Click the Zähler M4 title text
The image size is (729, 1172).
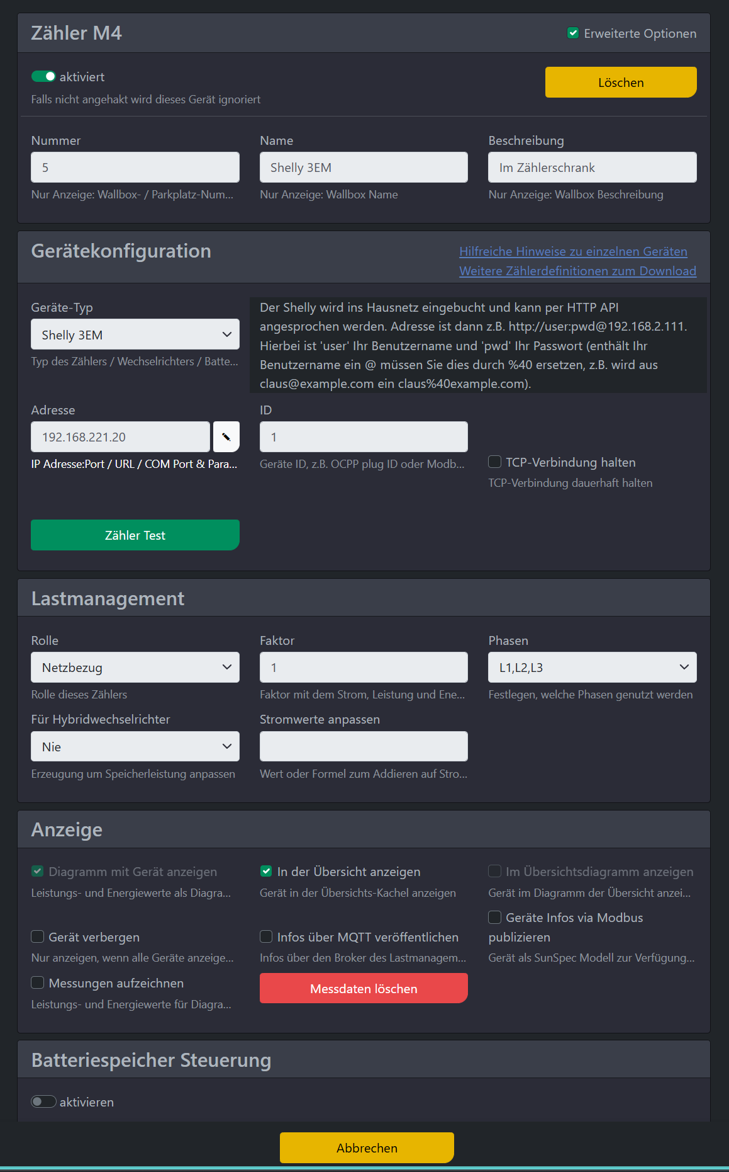click(77, 33)
